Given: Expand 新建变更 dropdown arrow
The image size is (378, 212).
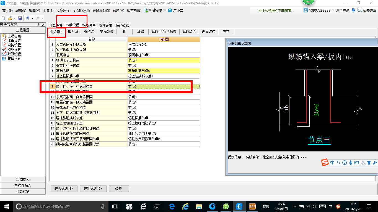Looking at the screenshot, I should pos(165,10).
